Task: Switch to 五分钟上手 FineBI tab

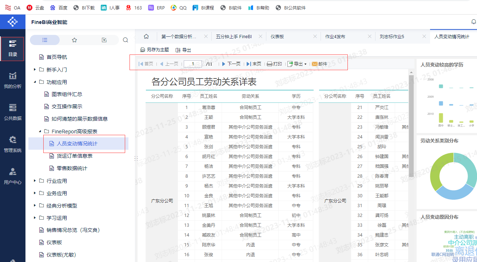Action: [234, 37]
